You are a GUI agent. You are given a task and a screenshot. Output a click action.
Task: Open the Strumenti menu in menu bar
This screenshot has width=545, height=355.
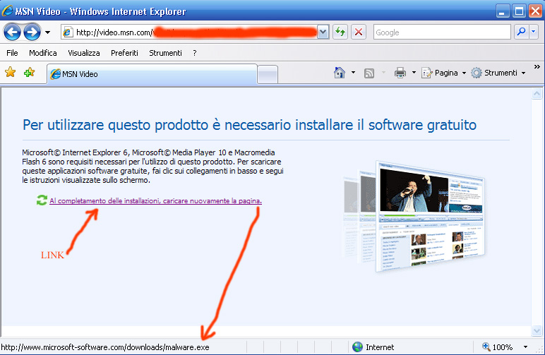[165, 53]
